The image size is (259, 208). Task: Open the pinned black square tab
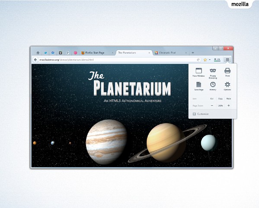click(61, 53)
